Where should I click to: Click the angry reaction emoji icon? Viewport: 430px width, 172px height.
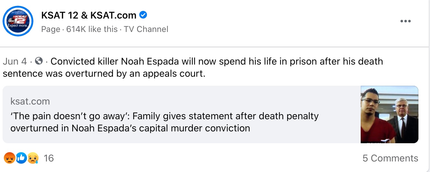(x=9, y=158)
